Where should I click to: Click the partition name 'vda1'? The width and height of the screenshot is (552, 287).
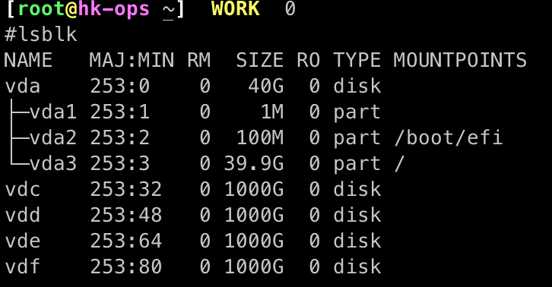tap(53, 112)
